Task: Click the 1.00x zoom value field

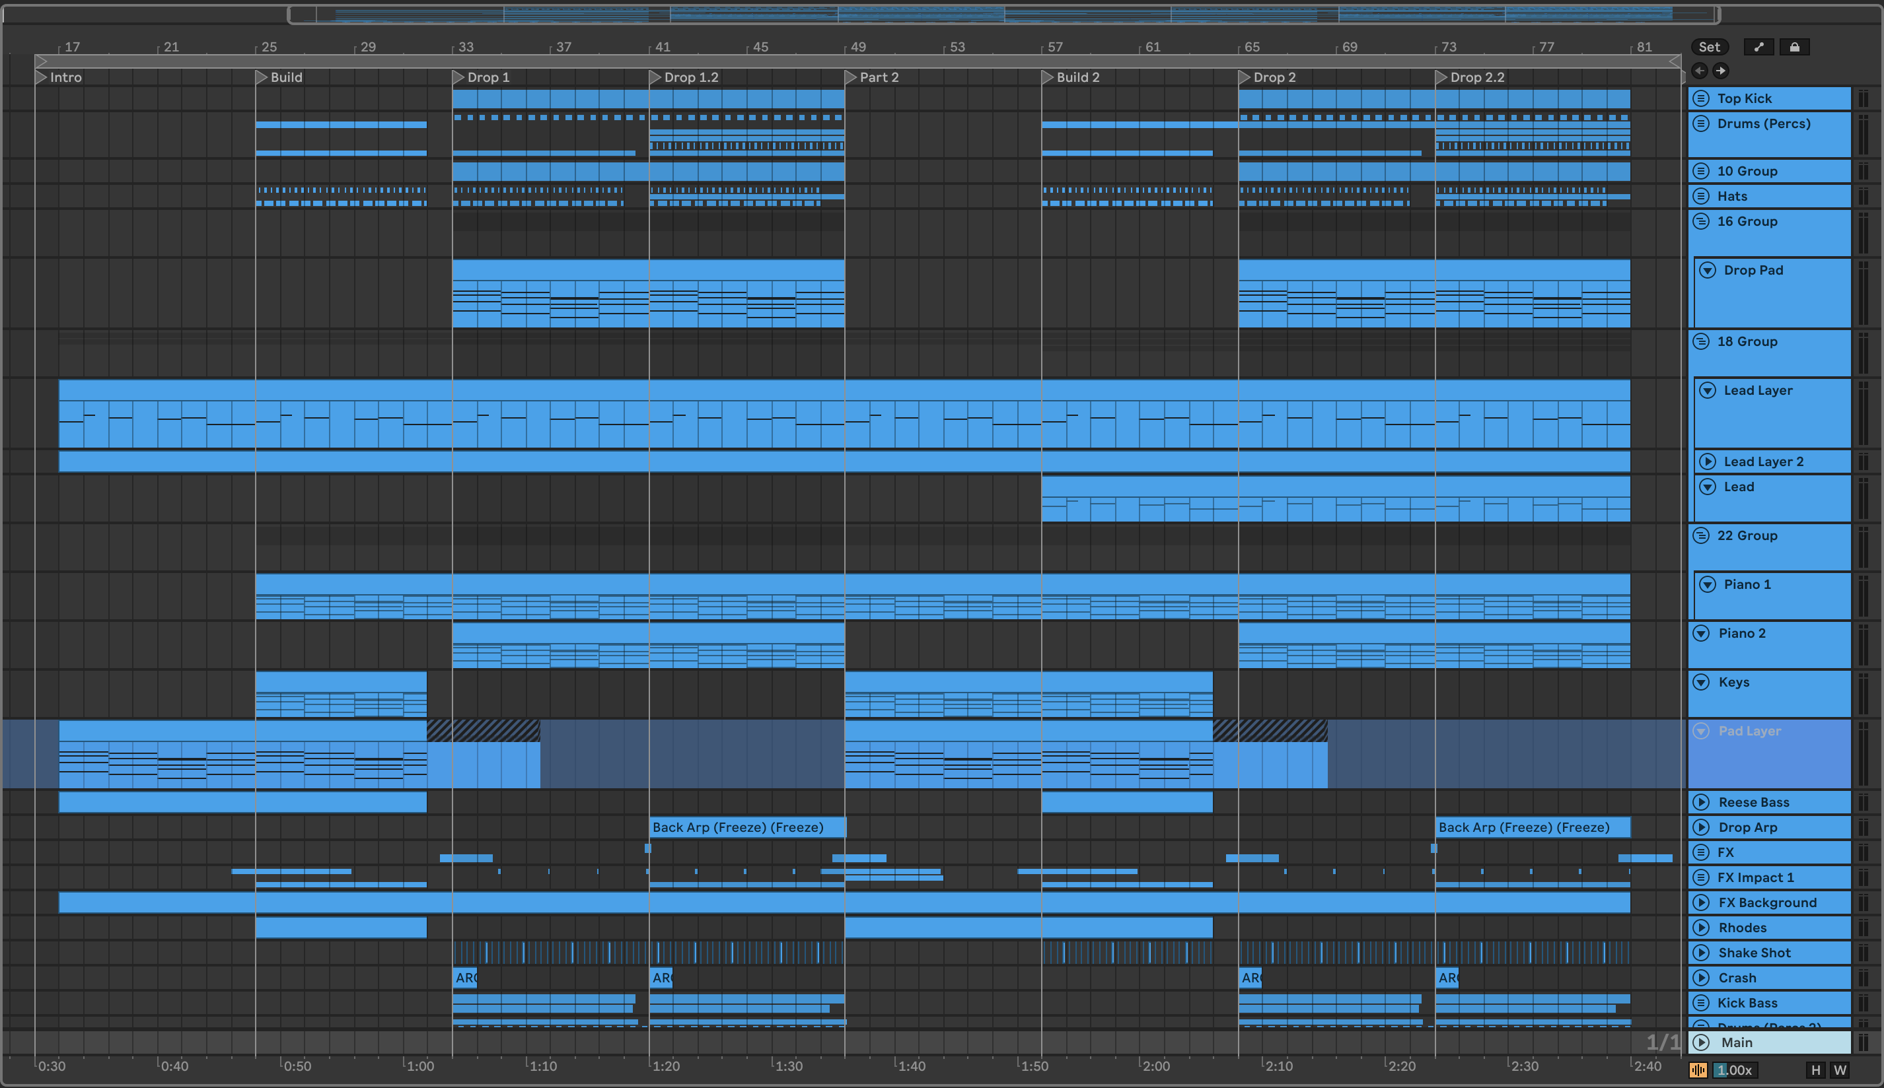Action: point(1735,1070)
